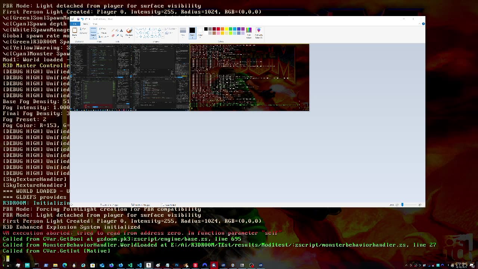The width and height of the screenshot is (478, 269).
Task: Pick the purple color swatch
Action: [243, 29]
